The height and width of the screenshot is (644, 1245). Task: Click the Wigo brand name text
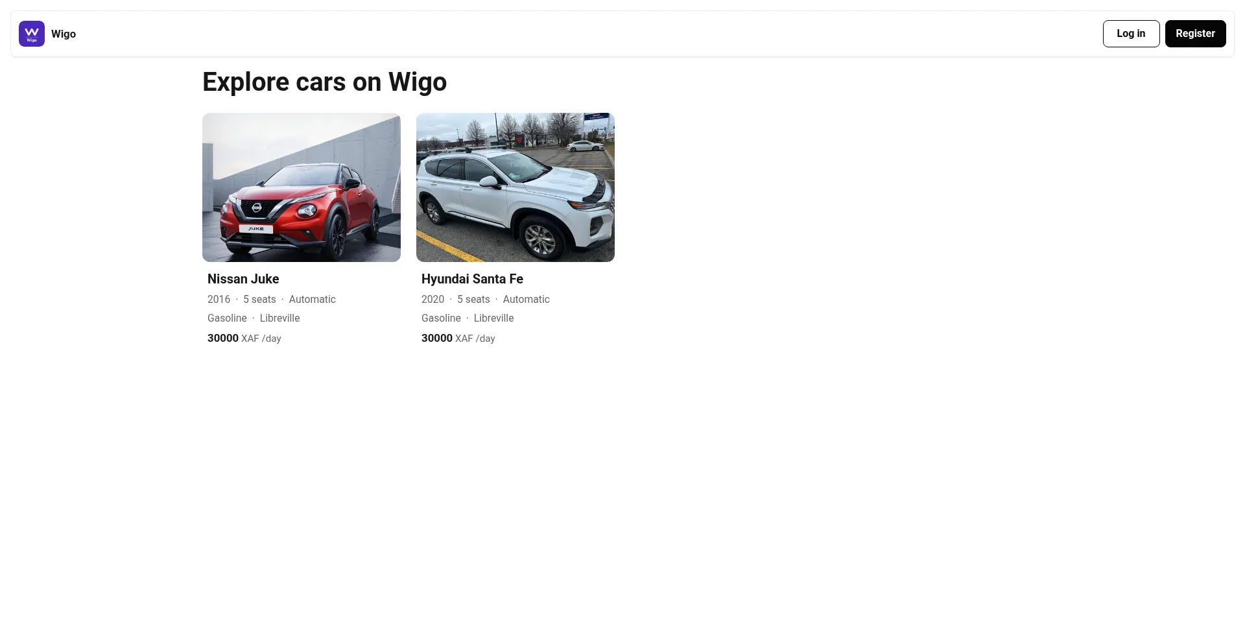click(x=64, y=34)
